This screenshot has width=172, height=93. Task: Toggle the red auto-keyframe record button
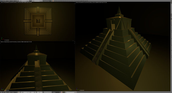pyautogui.click(x=62, y=92)
